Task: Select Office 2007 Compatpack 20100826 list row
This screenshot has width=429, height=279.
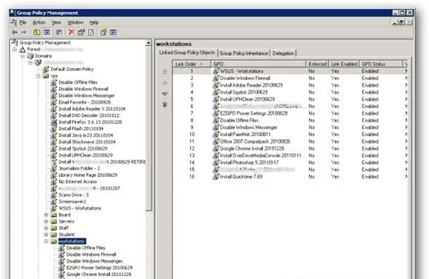Action: (x=290, y=141)
